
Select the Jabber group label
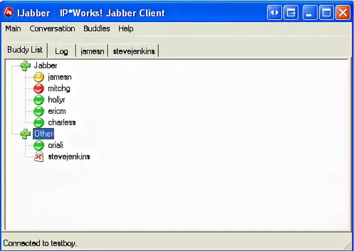coord(45,65)
